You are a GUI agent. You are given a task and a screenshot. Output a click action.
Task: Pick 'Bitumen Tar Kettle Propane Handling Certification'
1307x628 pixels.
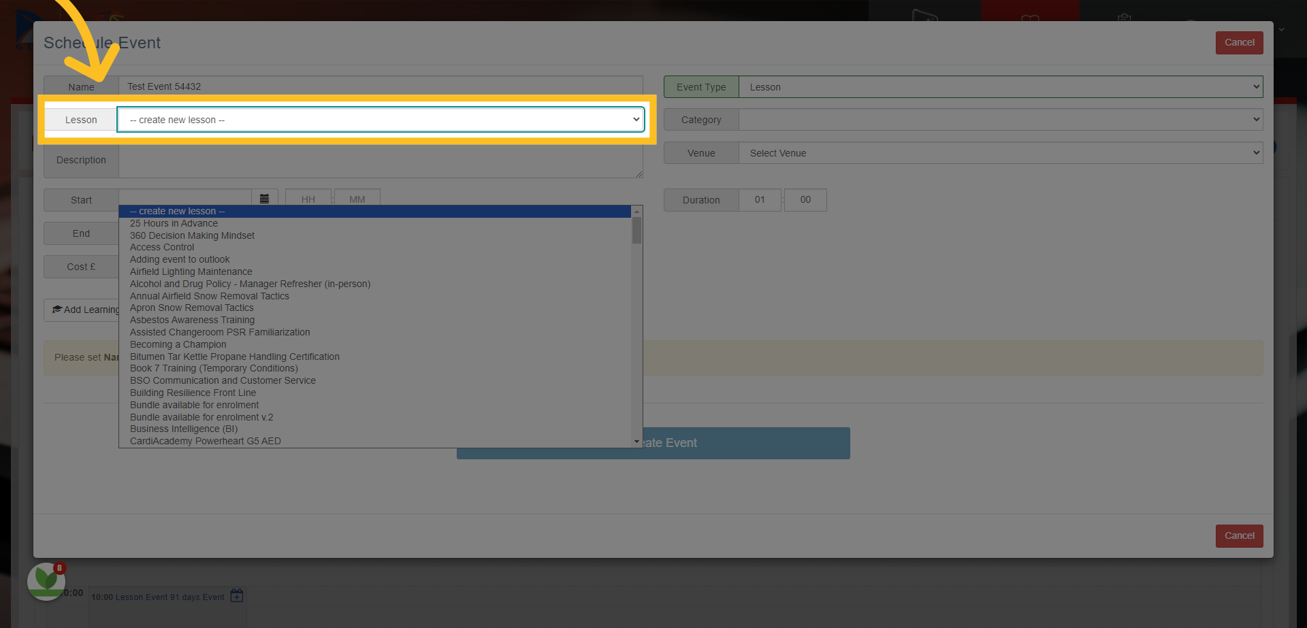coord(375,357)
